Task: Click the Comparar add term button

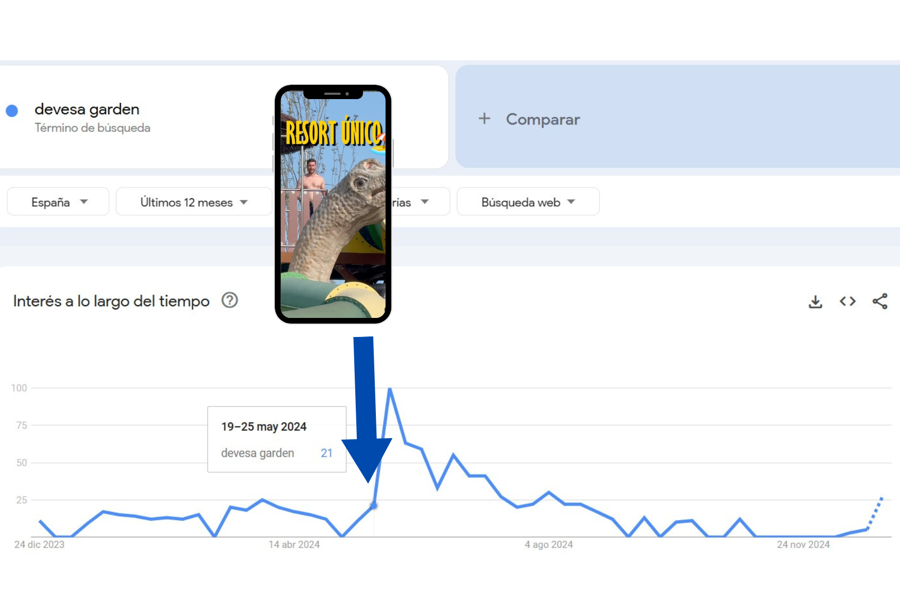Action: (678, 117)
